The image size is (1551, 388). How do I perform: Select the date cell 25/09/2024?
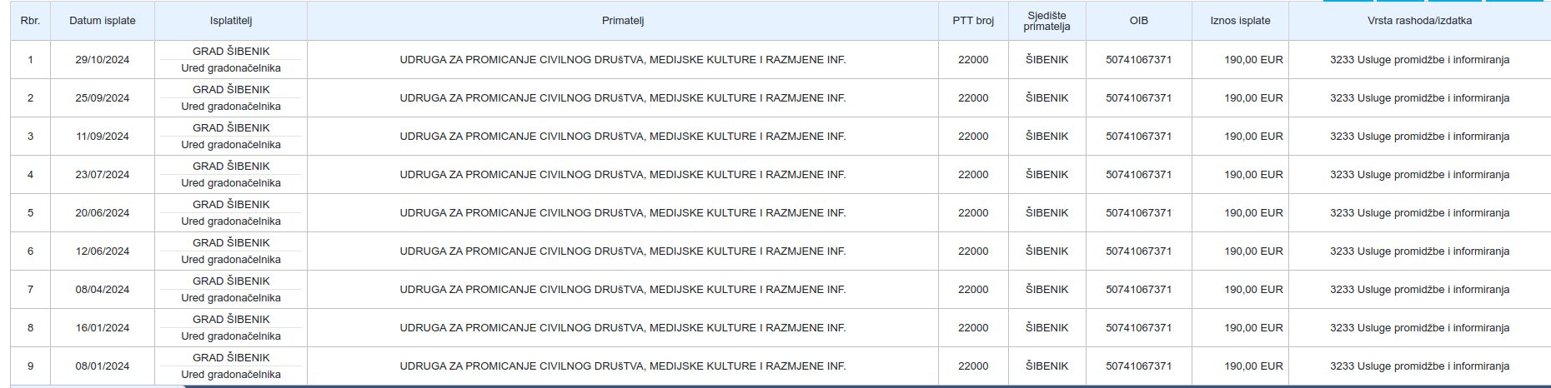[x=102, y=98]
